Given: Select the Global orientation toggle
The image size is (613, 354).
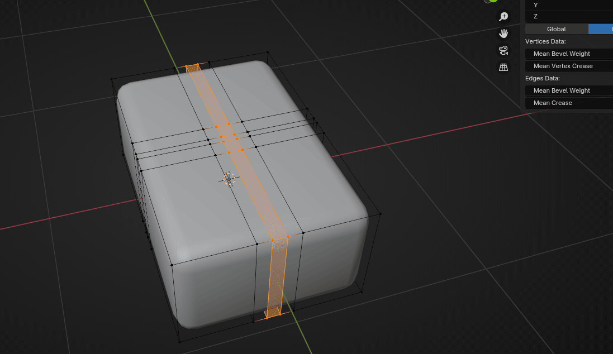Looking at the screenshot, I should coord(556,29).
